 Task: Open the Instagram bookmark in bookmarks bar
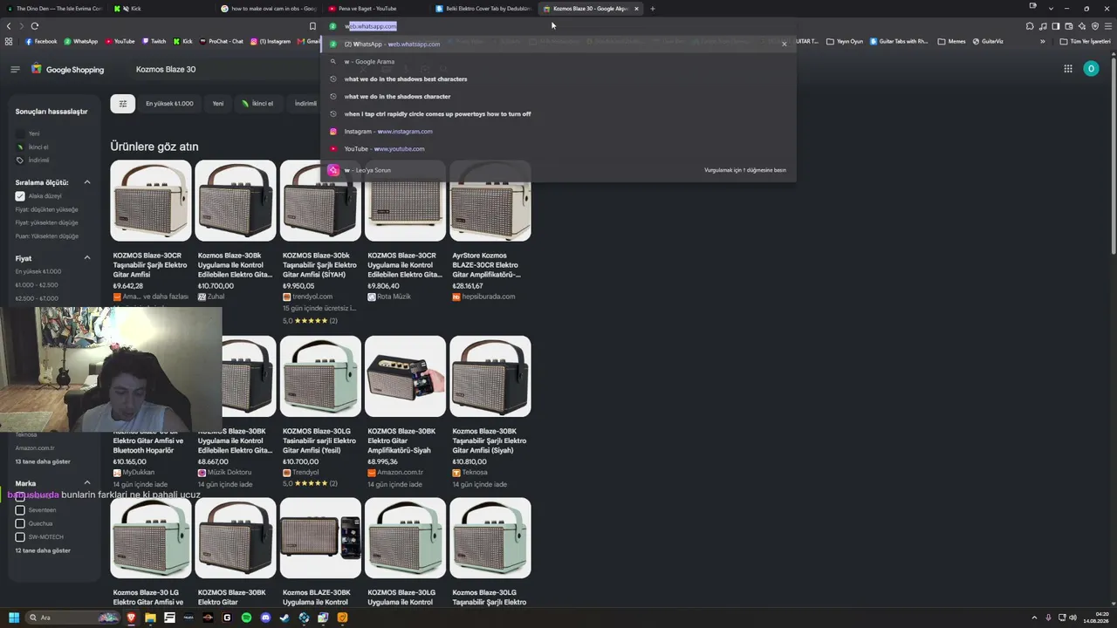click(271, 41)
